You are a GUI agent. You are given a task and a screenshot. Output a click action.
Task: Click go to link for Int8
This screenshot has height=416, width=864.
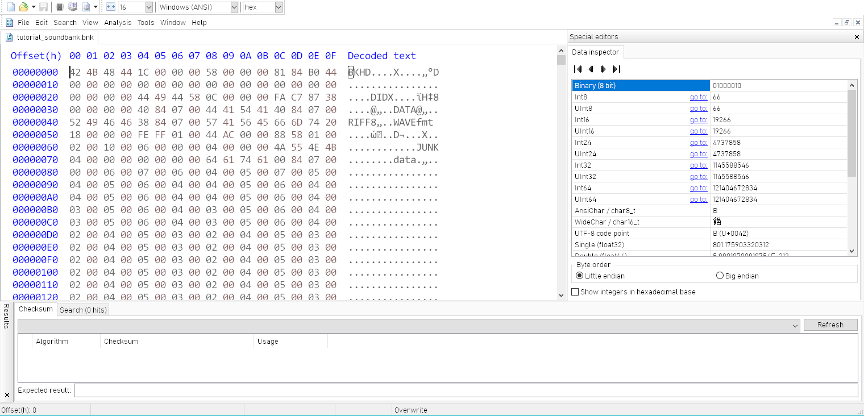pos(699,97)
